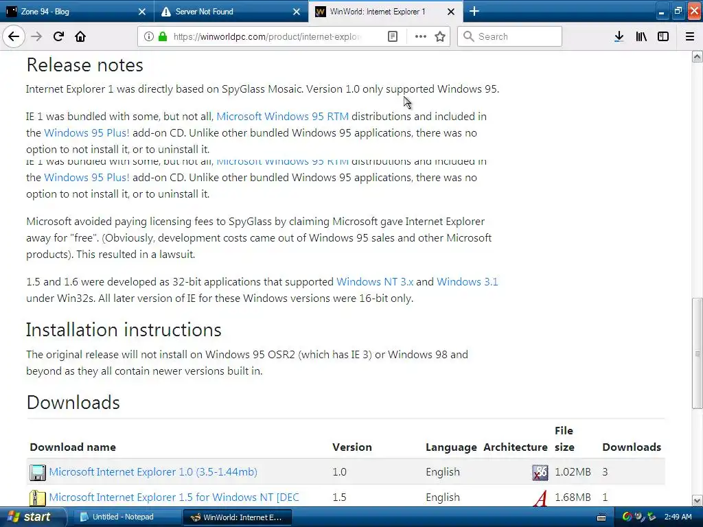Open page actions three-dot menu

coord(421,36)
